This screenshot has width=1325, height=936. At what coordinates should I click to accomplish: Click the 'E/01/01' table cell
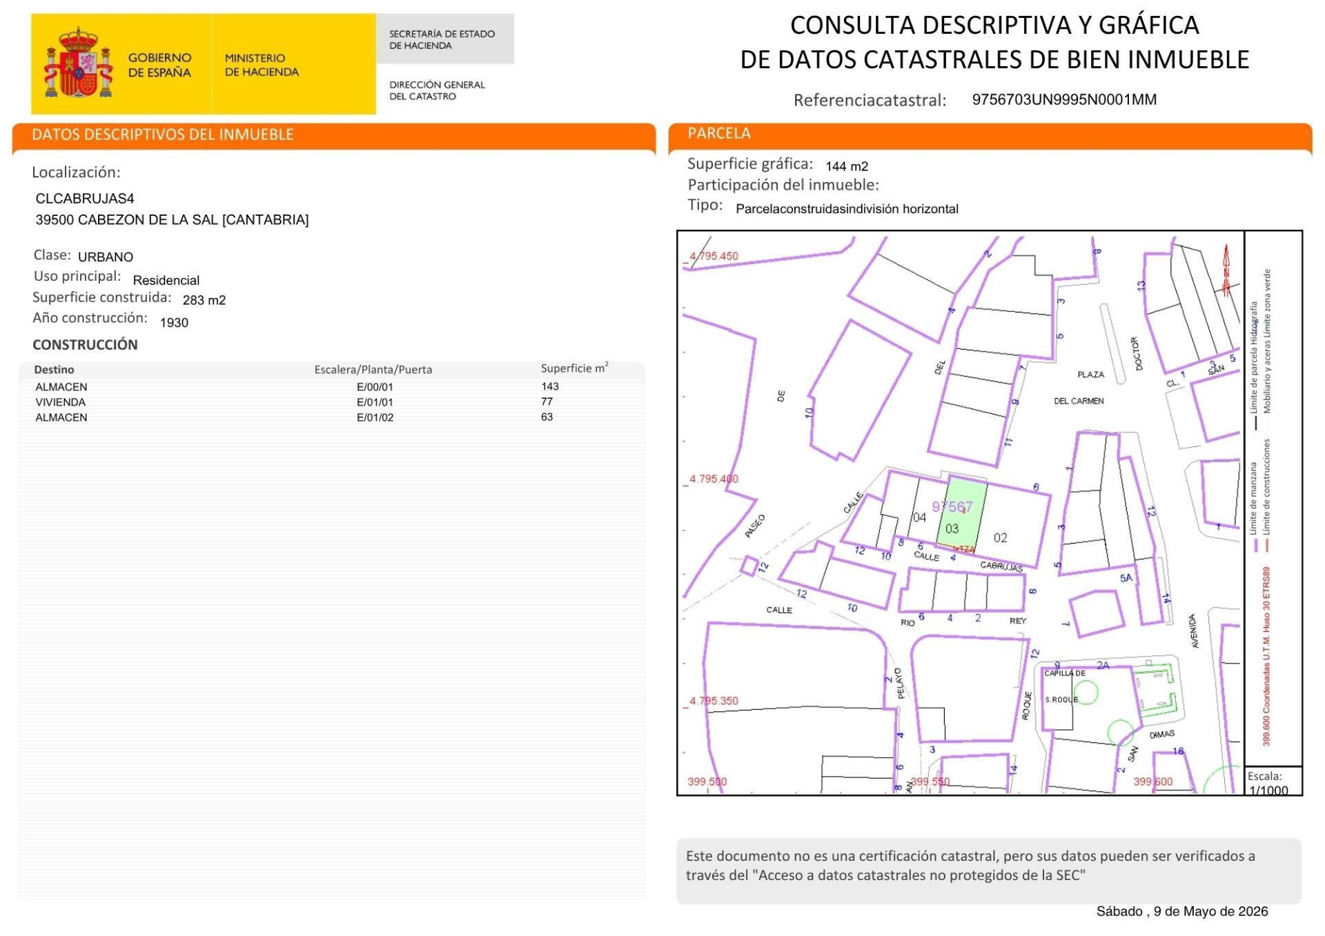click(x=375, y=402)
